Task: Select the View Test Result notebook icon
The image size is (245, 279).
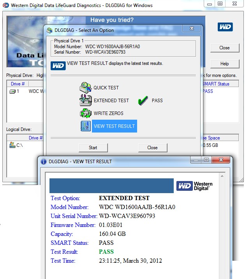Action: [86, 126]
